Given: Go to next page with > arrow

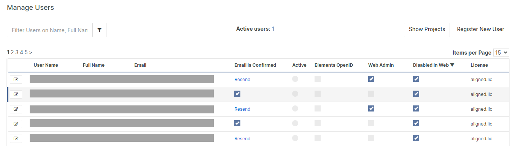Looking at the screenshot, I should coord(30,52).
